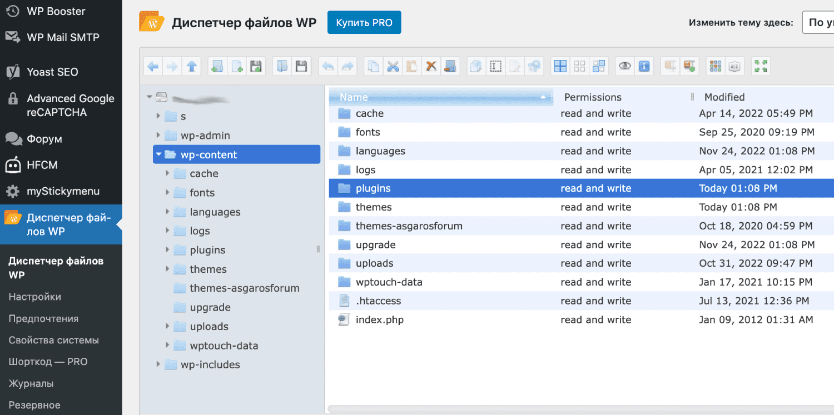The height and width of the screenshot is (415, 834).
Task: Rename the selected item
Action: [x=495, y=67]
